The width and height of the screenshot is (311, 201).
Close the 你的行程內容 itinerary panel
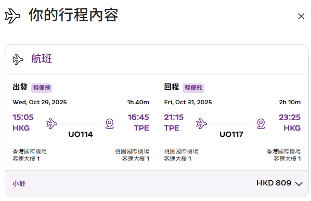coord(301,16)
